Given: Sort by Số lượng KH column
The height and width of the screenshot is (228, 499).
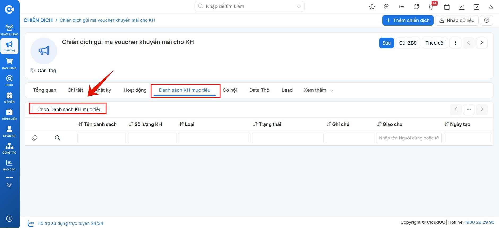Looking at the screenshot, I should [x=145, y=124].
